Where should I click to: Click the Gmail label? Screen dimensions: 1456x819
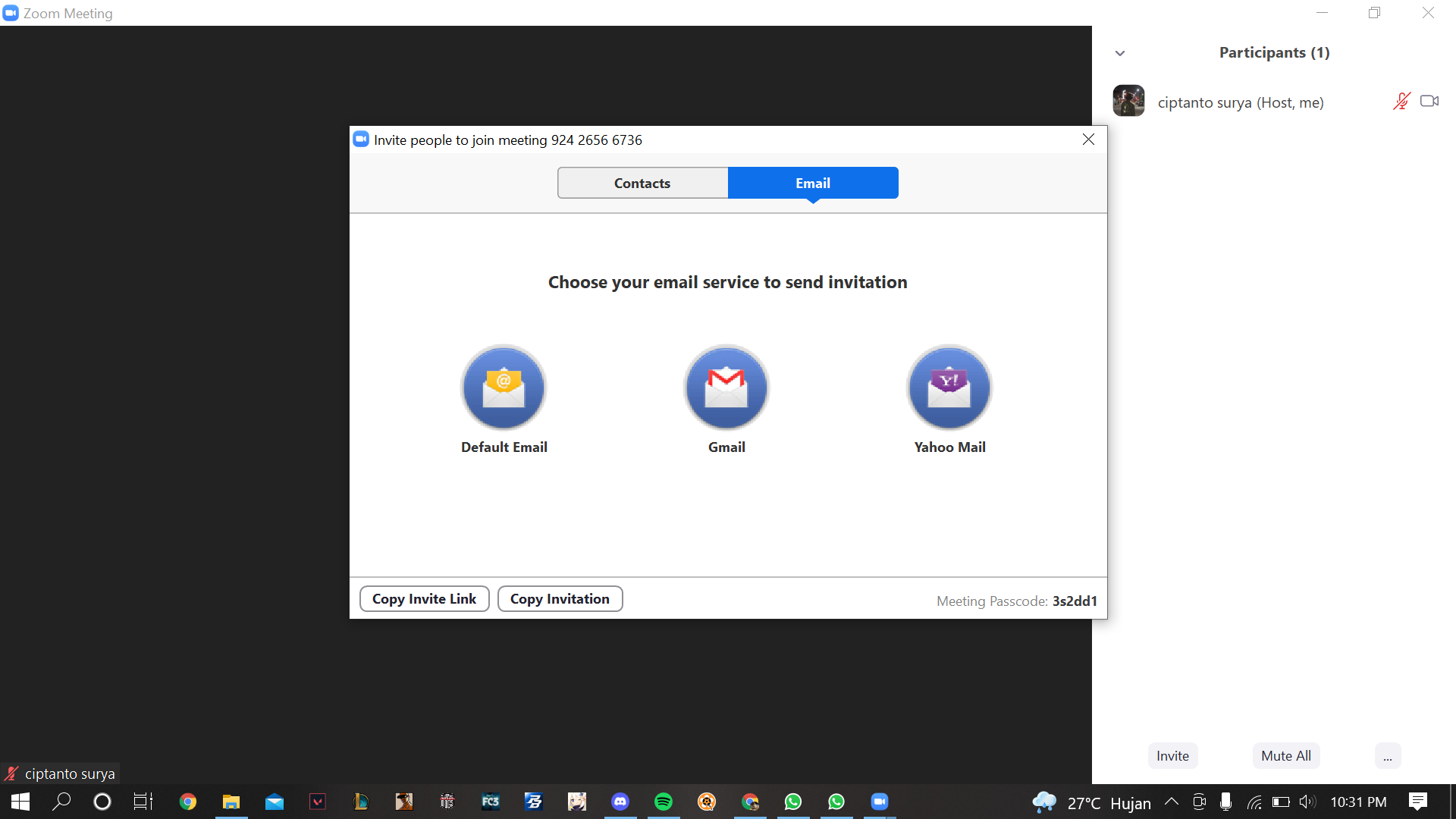726,447
